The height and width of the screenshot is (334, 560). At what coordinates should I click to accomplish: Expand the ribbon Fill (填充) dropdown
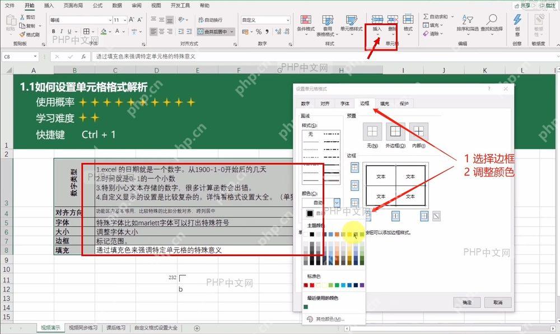pos(441,25)
